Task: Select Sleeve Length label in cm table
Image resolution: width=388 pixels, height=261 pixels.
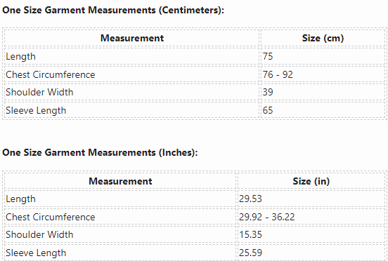Action: tap(36, 110)
